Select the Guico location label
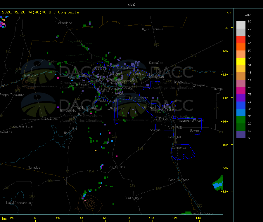 pyautogui.click(x=178, y=82)
